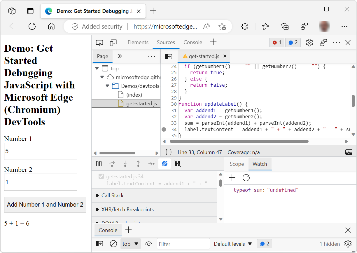This screenshot has height=253, width=357.
Task: Collapse the microsoftedge.github domain node
Action: click(x=102, y=77)
